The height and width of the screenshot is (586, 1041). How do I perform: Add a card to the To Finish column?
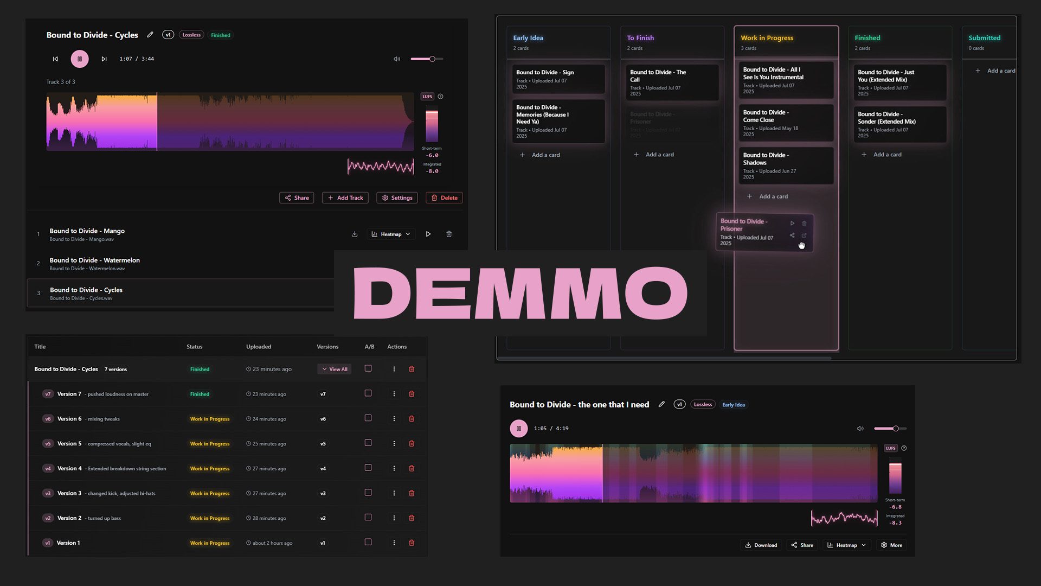(654, 155)
